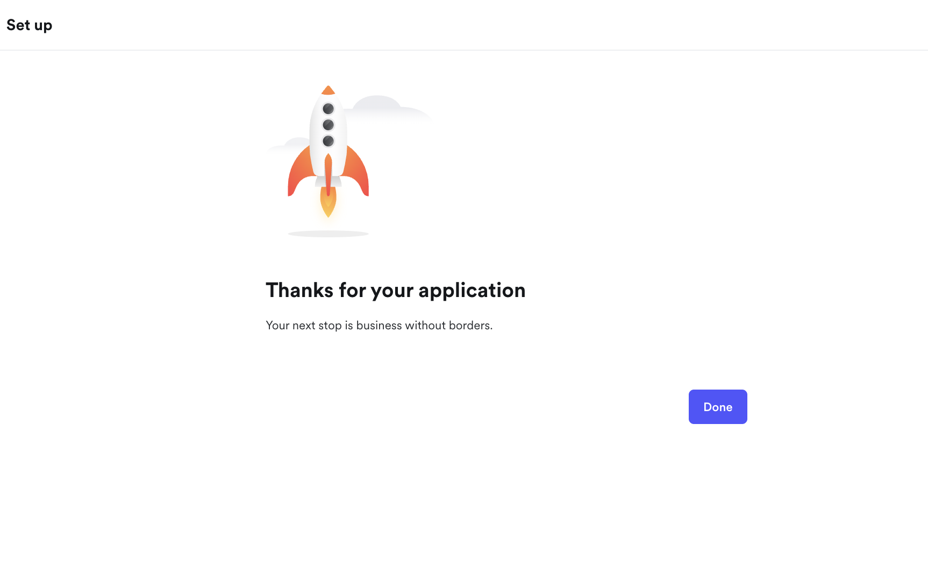This screenshot has height=565, width=928.
Task: Click the rocket's right orange fin
Action: pyautogui.click(x=357, y=171)
